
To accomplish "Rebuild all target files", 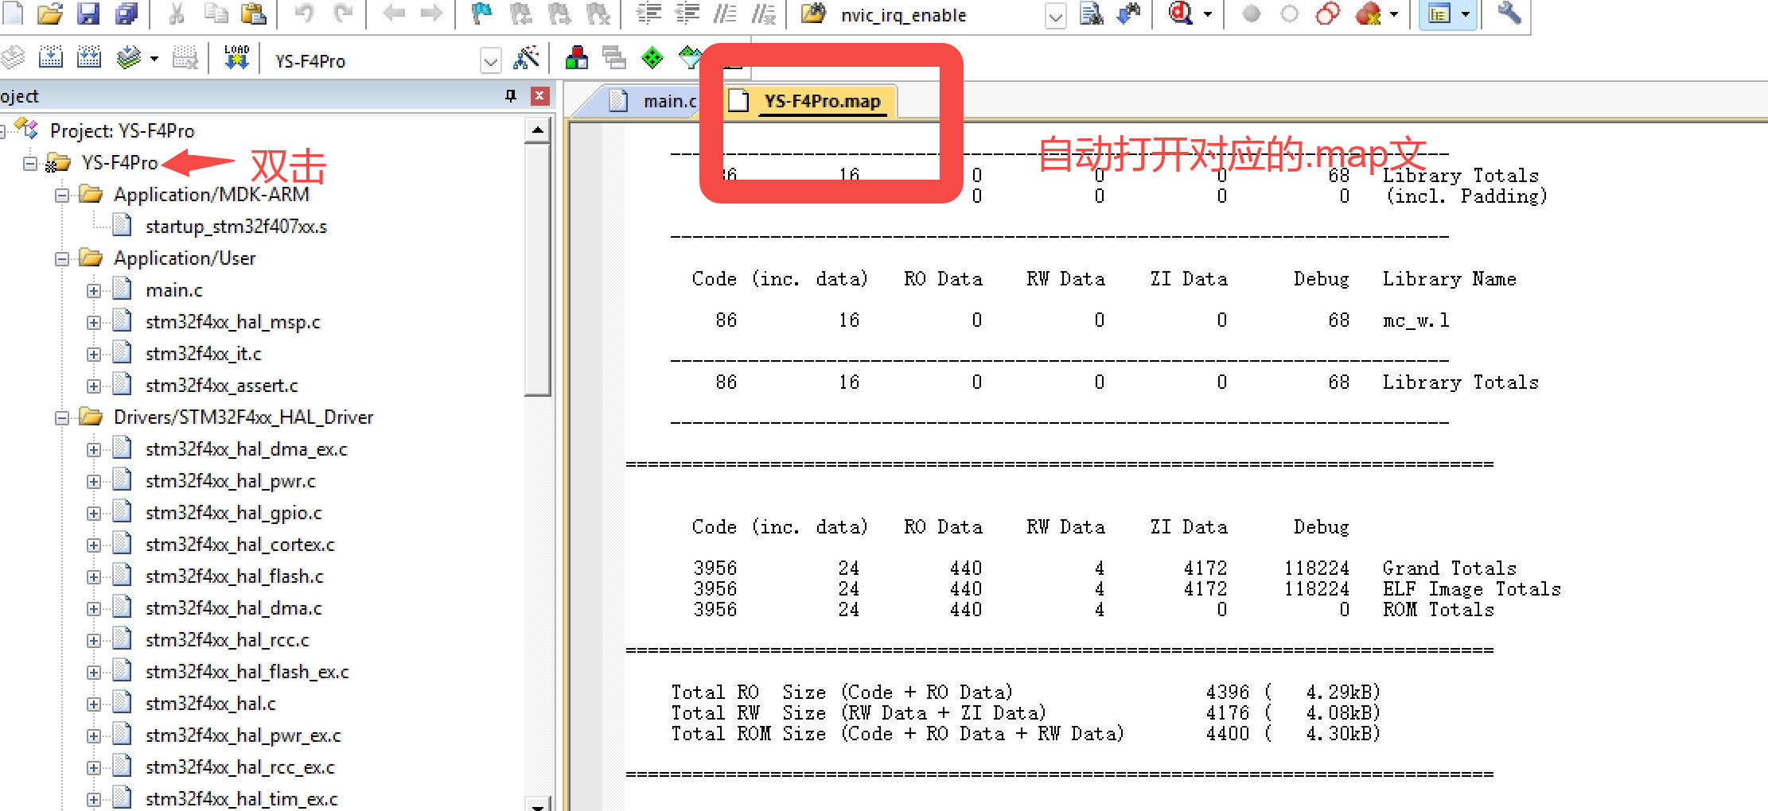I will [88, 57].
